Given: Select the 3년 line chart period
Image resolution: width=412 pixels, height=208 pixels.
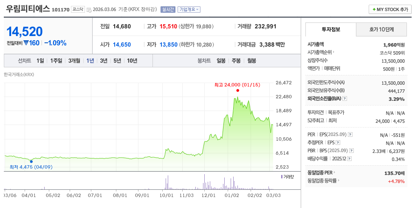Looking at the screenshot, I should [x=104, y=61].
